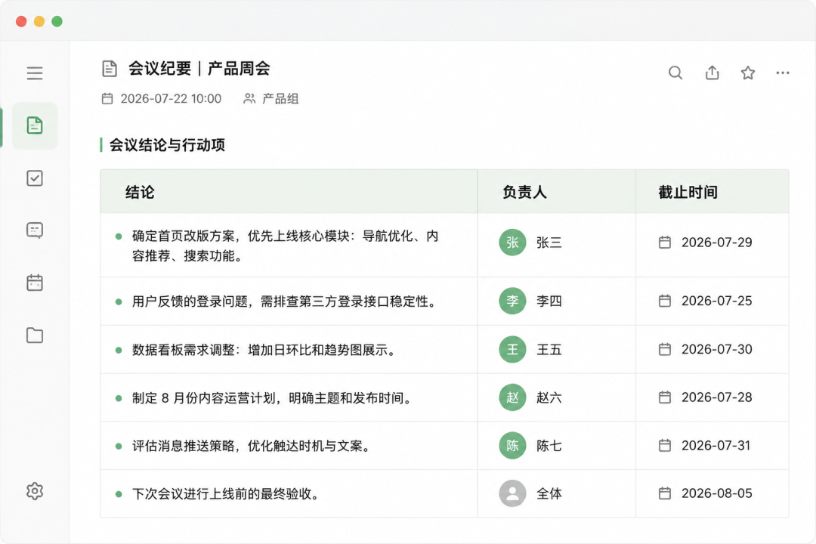Click the share upload icon
This screenshot has height=544, width=816.
(712, 73)
